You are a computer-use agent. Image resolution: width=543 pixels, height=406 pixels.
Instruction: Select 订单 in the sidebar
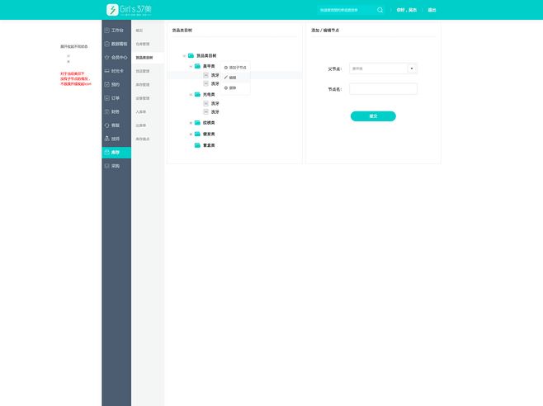116,97
